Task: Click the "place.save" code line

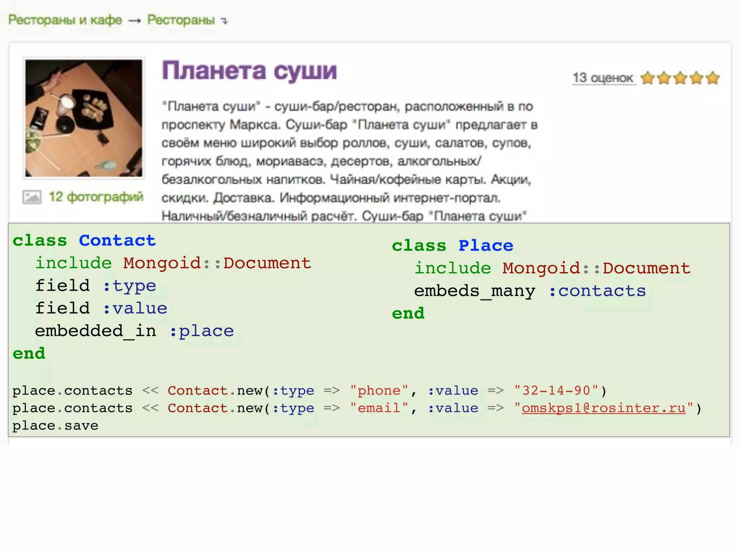Action: pos(55,426)
